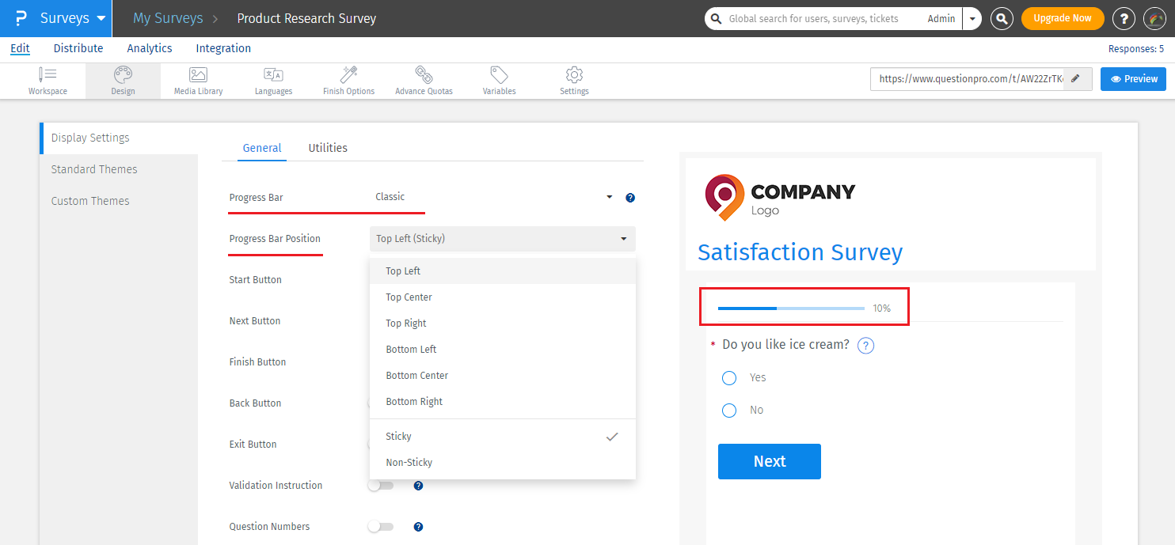Enable the Validation Instruction toggle

380,485
